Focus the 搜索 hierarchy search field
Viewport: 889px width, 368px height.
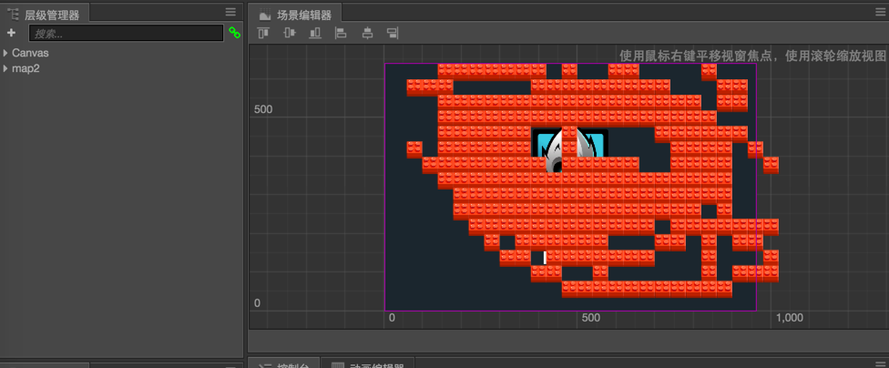126,33
